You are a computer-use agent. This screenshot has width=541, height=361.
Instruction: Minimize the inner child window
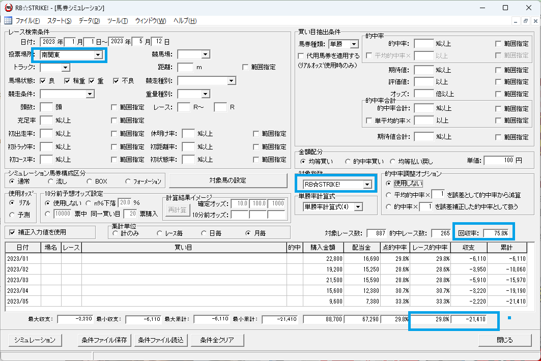point(516,21)
